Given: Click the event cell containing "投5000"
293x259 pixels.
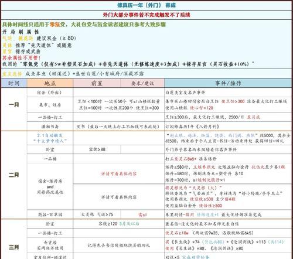Looking at the screenshot, I should (228, 138).
